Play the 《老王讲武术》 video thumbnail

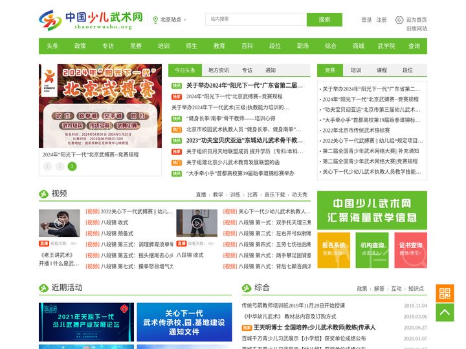coord(60,223)
